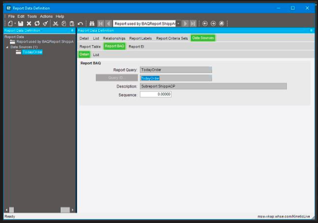Click into the Sequence input field
The image size is (318, 223).
click(x=156, y=94)
